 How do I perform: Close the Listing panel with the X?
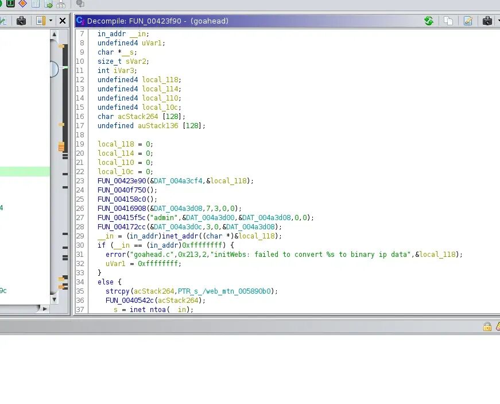pos(63,21)
